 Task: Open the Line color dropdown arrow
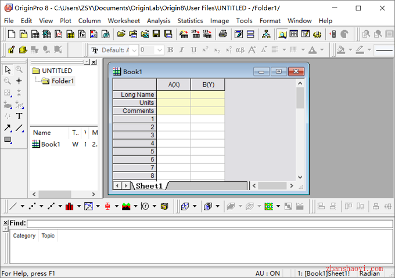(369, 50)
